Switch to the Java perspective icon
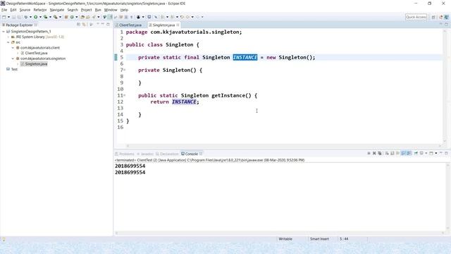This screenshot has width=451, height=254. coord(446,17)
